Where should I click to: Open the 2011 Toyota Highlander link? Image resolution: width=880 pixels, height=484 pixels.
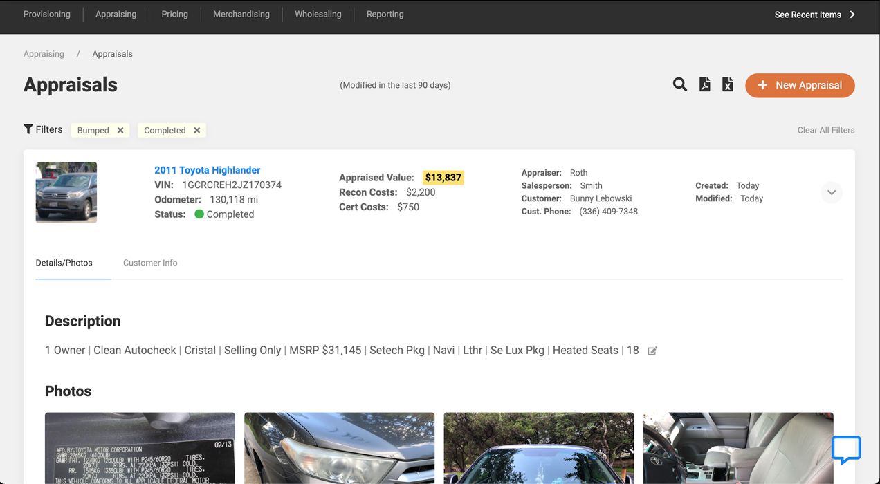tap(208, 170)
